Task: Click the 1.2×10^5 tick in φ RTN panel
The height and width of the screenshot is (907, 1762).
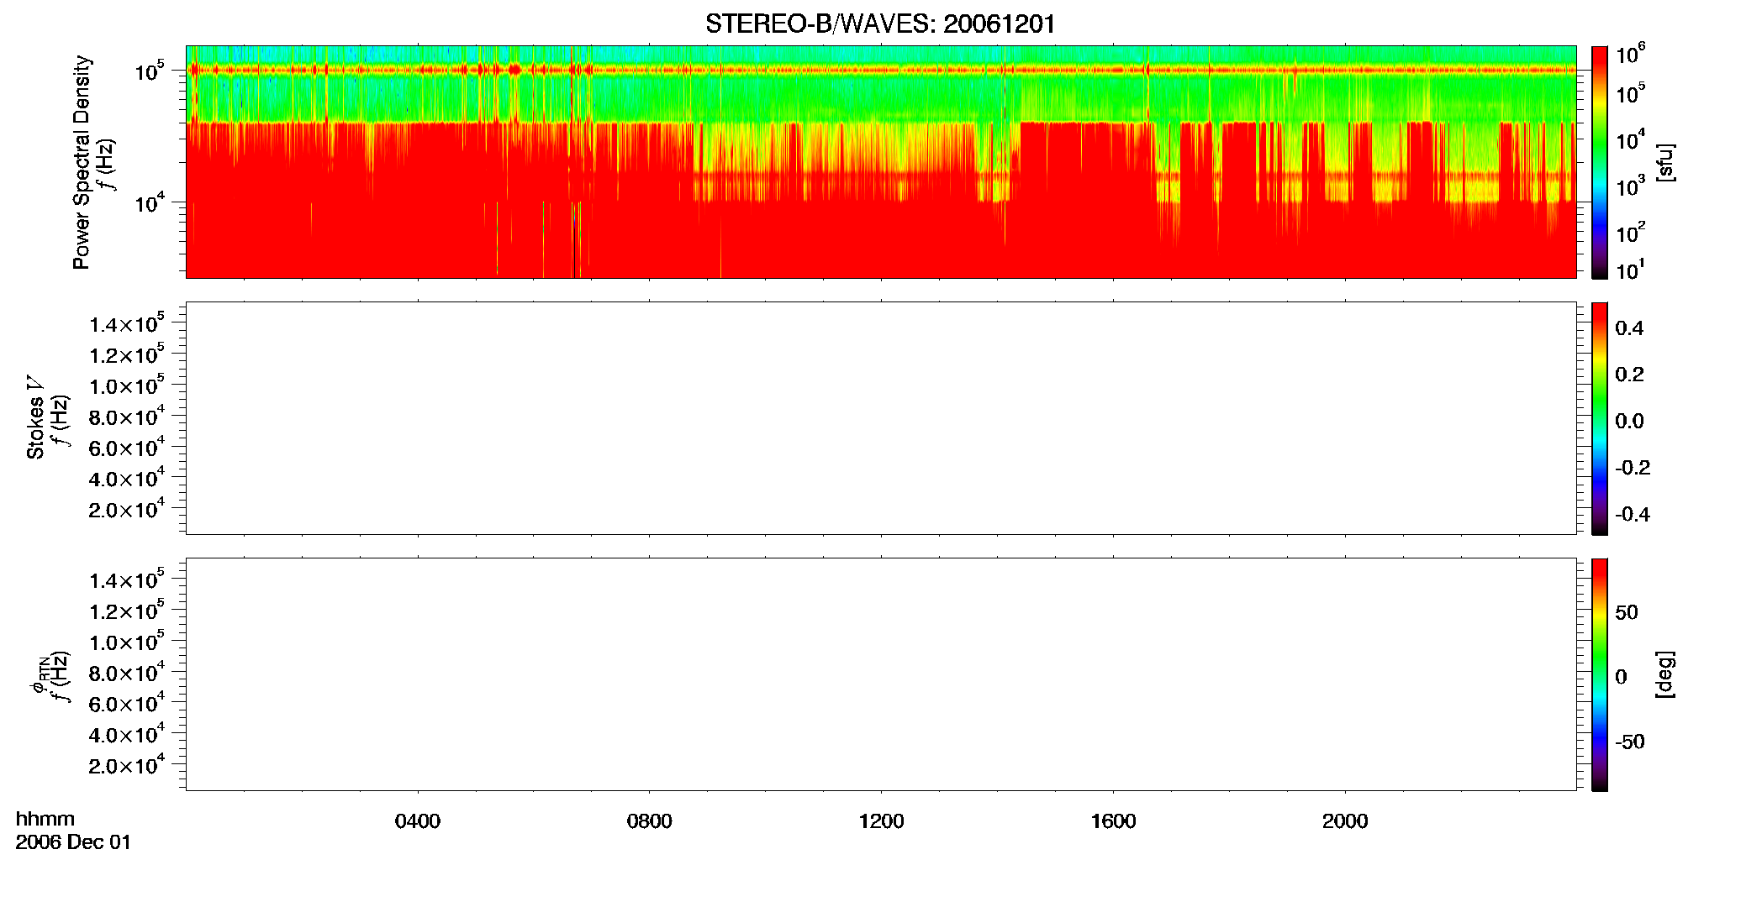Action: pyautogui.click(x=127, y=611)
